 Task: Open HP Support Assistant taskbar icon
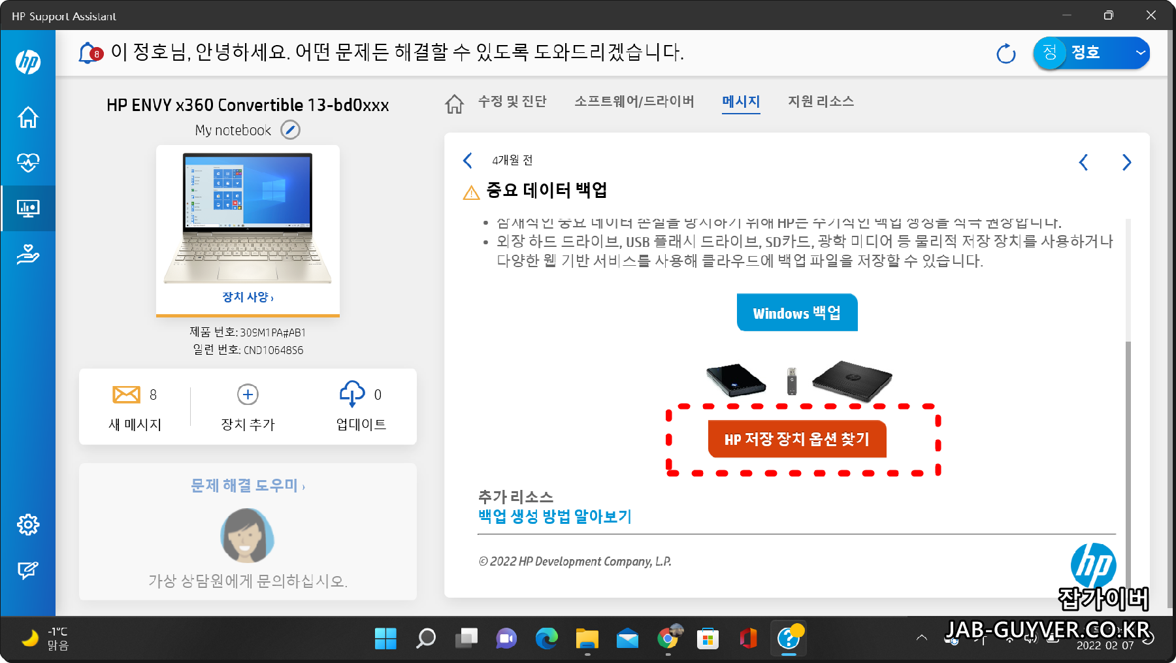pos(789,638)
